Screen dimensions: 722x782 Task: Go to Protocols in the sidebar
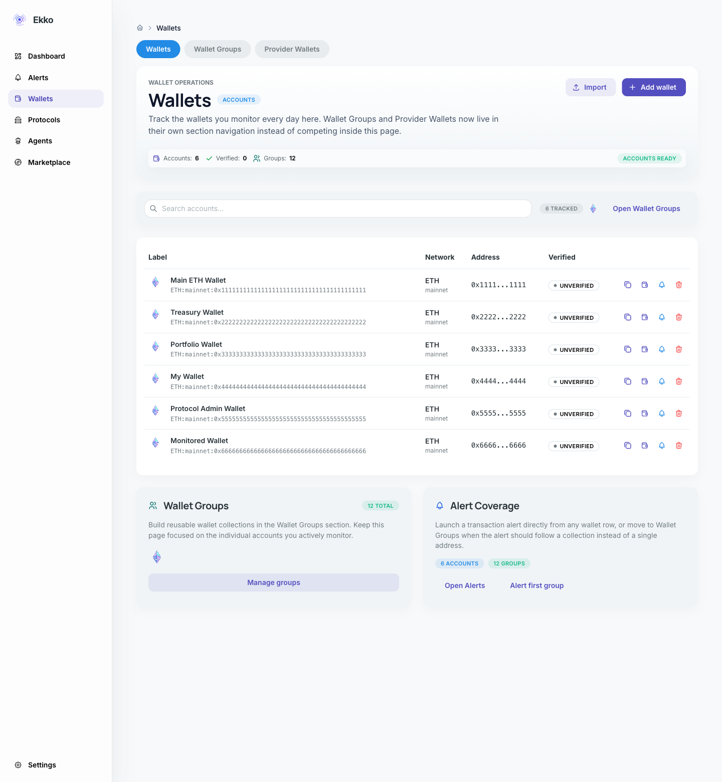pyautogui.click(x=56, y=120)
